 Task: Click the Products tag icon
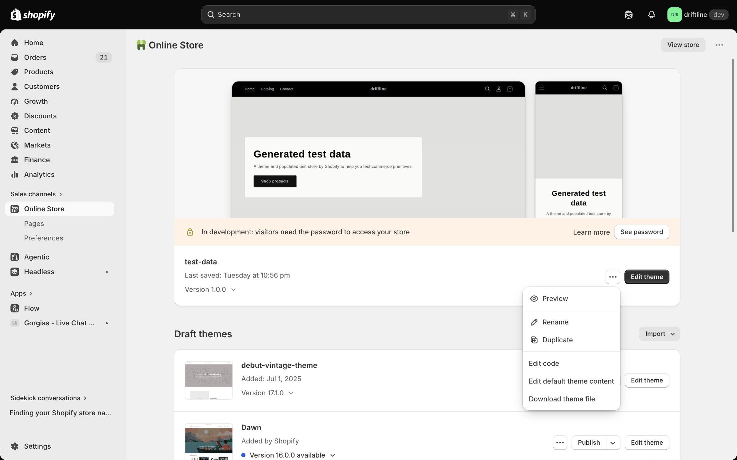[14, 72]
